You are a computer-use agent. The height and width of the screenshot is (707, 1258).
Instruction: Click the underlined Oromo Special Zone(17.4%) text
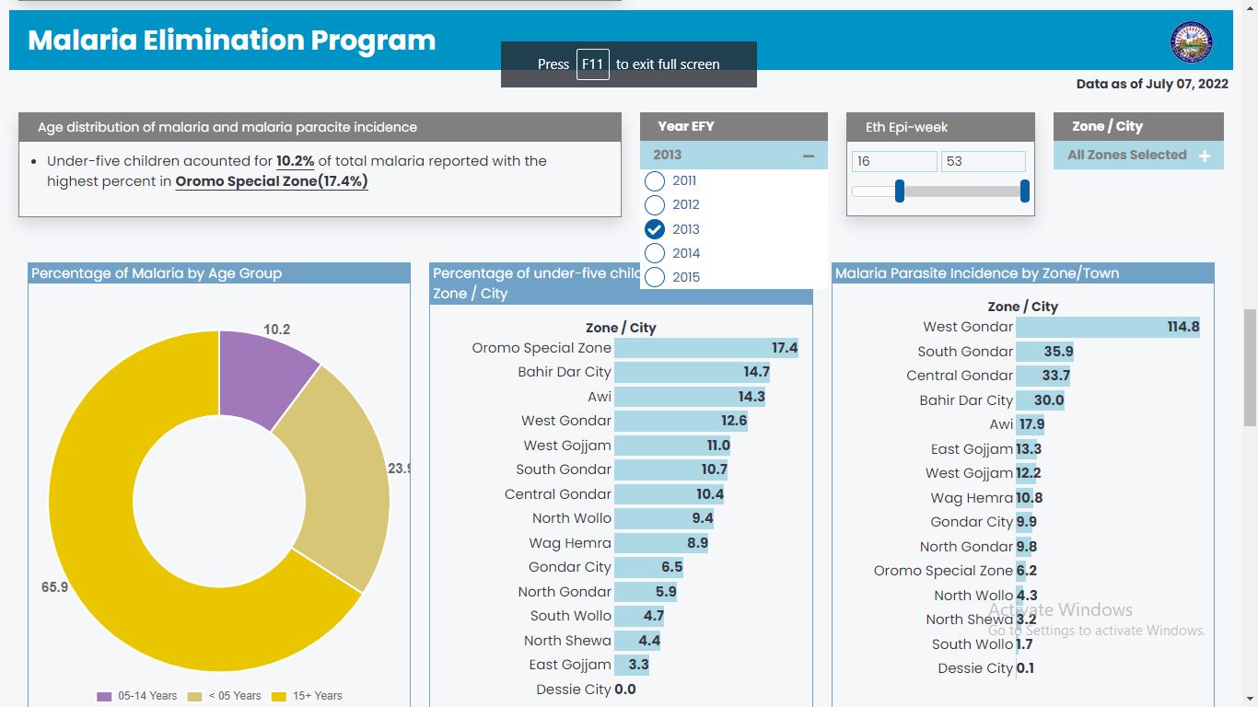pos(272,181)
